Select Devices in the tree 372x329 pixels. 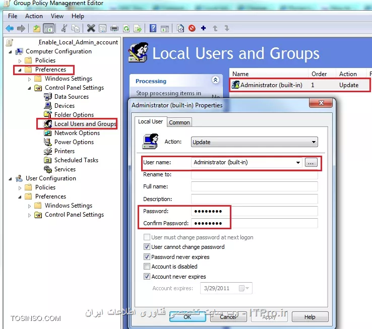[65, 106]
